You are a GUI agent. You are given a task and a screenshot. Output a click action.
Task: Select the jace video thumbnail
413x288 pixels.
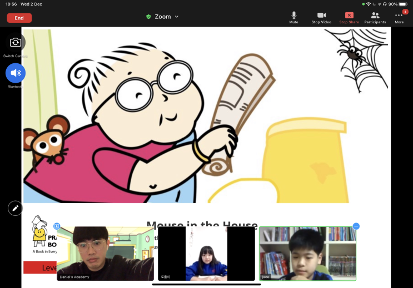(307, 254)
